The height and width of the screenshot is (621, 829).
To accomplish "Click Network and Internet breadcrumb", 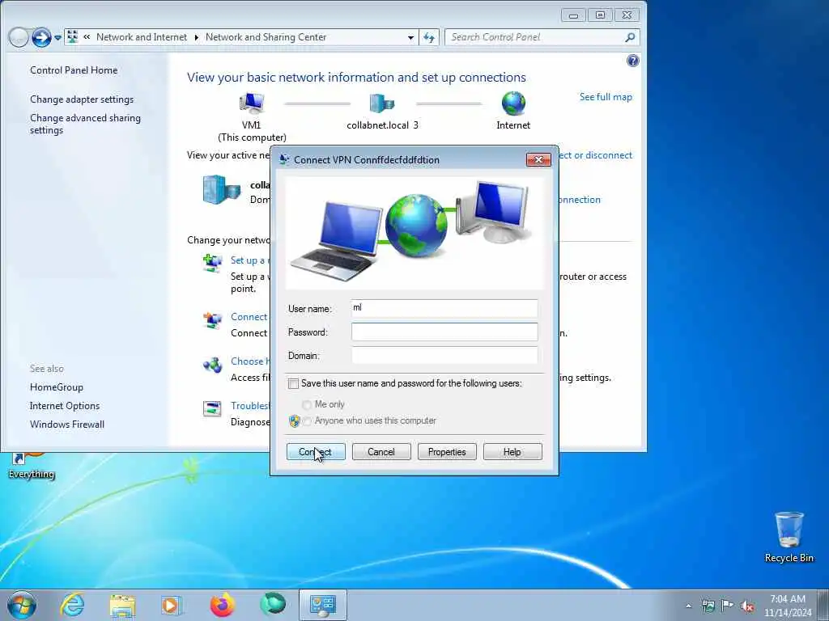I will (142, 37).
